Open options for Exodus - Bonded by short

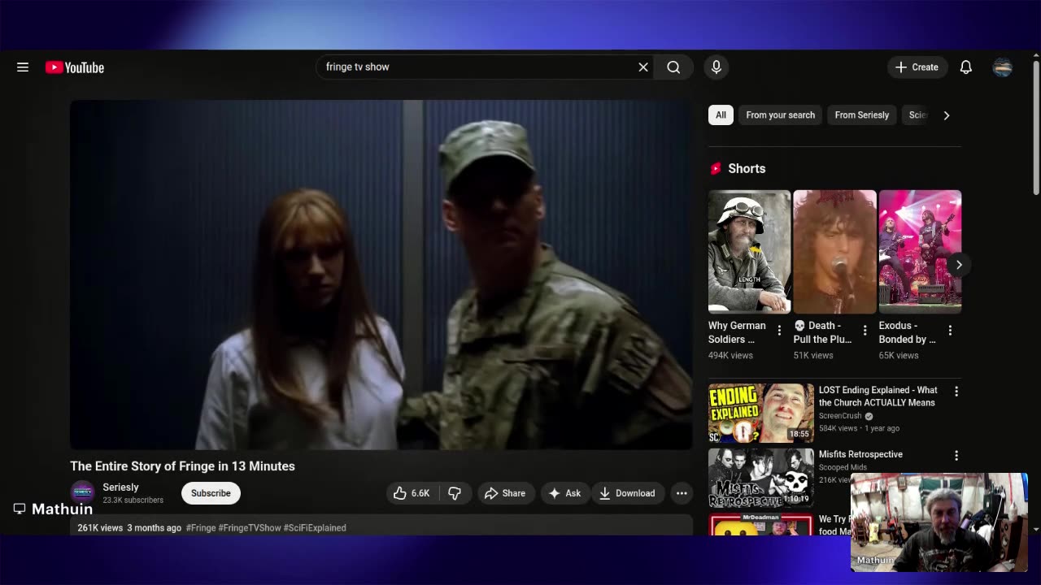coord(950,331)
